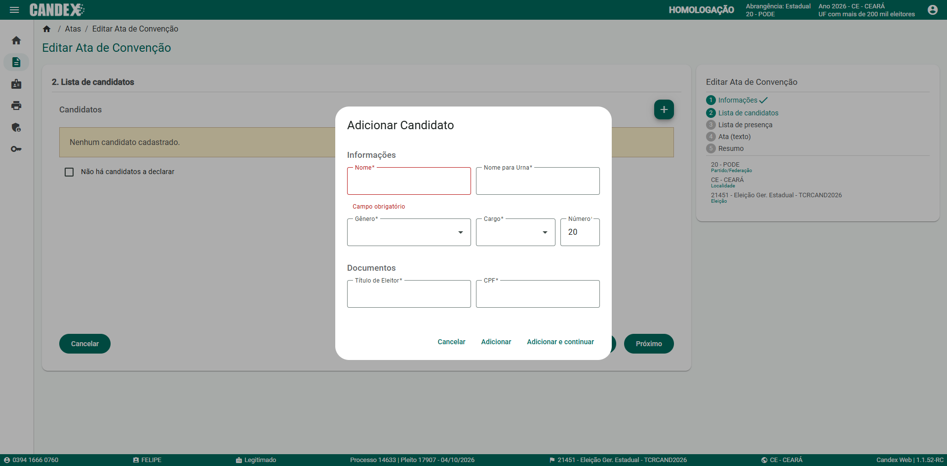Click step 2 circle in stepper
This screenshot has width=947, height=466.
point(711,113)
